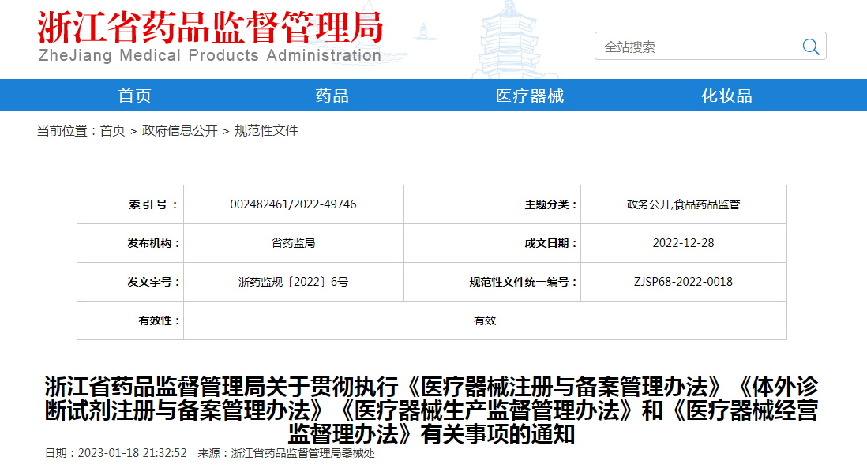Select the date 2022-12-28 cell
867x472 pixels.
(x=684, y=243)
